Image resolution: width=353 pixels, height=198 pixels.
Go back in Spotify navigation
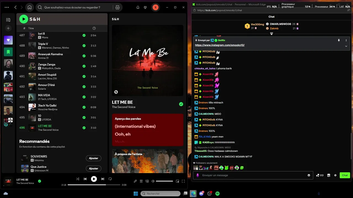tap(15, 7)
